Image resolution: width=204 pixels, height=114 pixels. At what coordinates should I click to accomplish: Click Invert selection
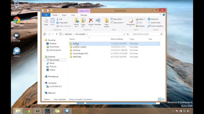tap(156, 26)
